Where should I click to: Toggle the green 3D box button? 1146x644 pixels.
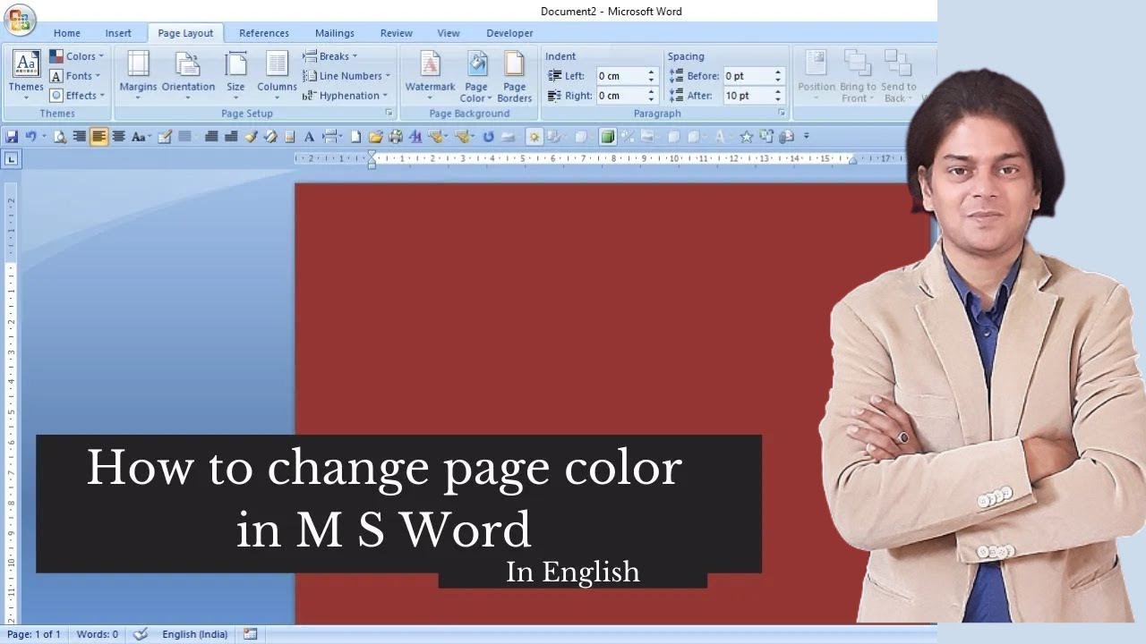point(608,137)
